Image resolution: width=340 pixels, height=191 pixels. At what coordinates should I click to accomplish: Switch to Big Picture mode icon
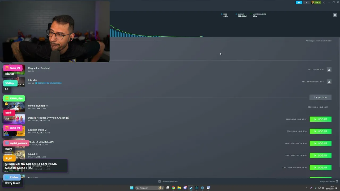(x=324, y=2)
